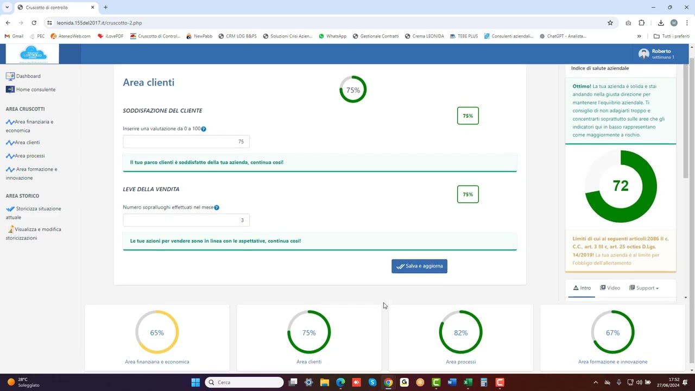Viewport: 695px width, 391px height.
Task: Open the Dashboard sidebar icon link
Action: [10, 76]
